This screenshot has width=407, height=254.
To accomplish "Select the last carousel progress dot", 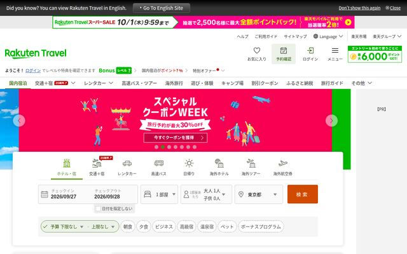I will pyautogui.click(x=195, y=147).
